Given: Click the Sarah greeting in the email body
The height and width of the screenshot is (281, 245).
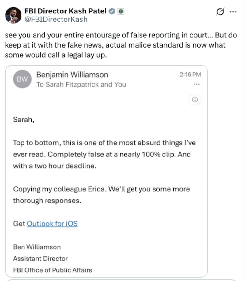Looking at the screenshot, I should [x=23, y=120].
